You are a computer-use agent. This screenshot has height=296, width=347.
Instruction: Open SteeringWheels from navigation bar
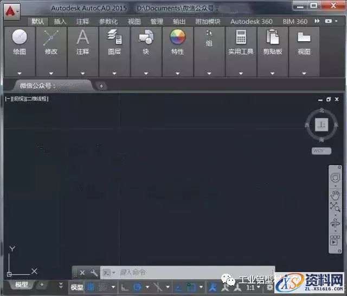pyautogui.click(x=335, y=178)
